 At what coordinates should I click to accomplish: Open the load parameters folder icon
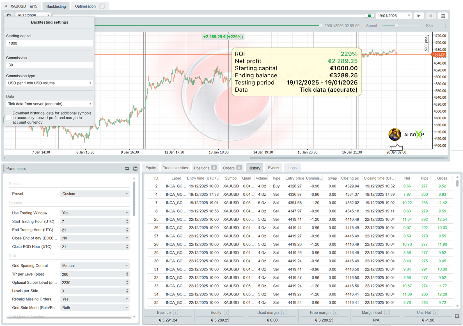tap(127, 168)
